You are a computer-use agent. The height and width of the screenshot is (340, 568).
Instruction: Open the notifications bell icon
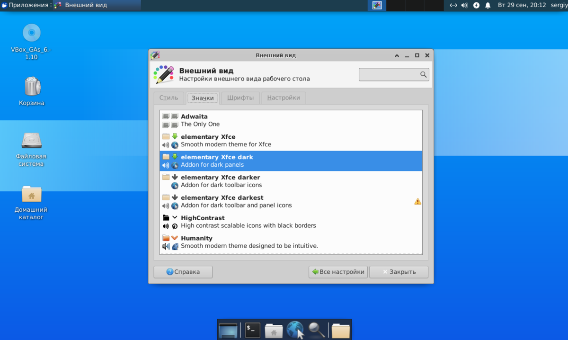pyautogui.click(x=488, y=5)
